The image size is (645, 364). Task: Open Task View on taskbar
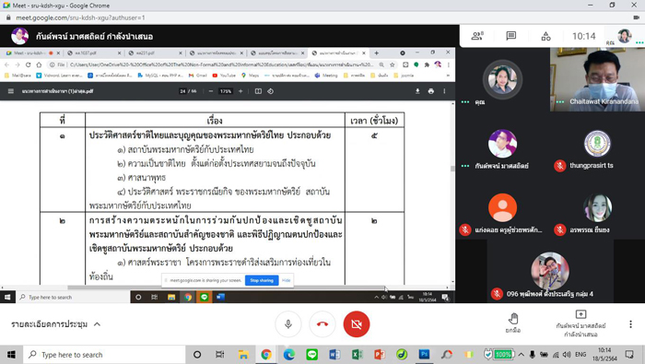click(x=220, y=355)
